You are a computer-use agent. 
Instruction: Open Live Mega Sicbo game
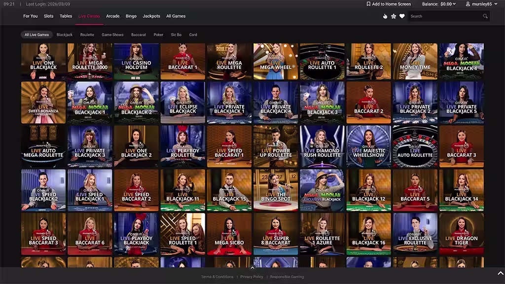pos(229,234)
